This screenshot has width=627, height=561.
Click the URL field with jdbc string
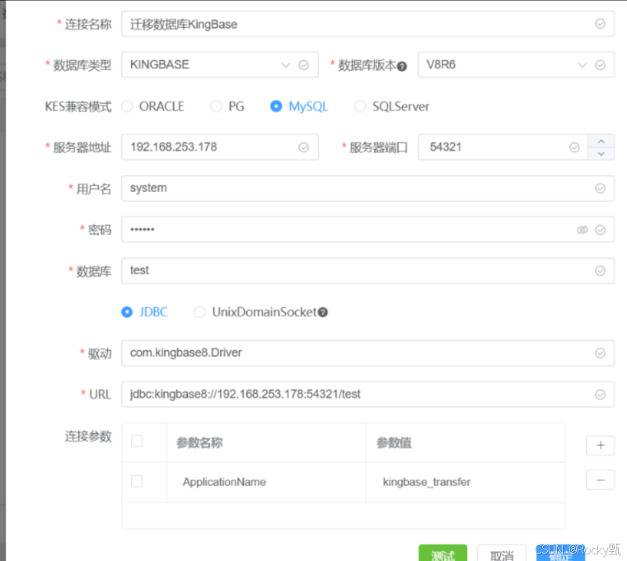click(x=367, y=395)
